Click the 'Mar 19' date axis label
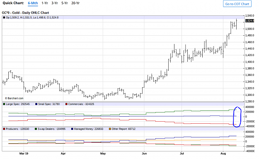 click(24, 154)
